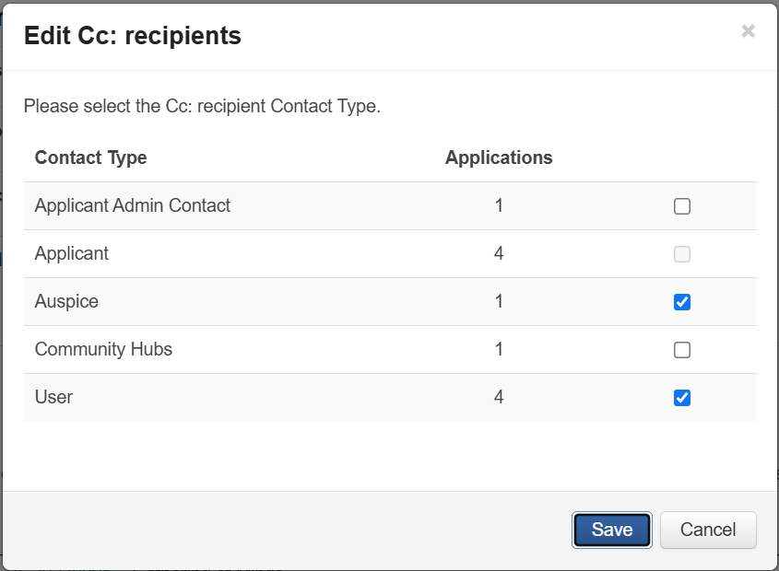The width and height of the screenshot is (779, 571).
Task: Check the Applicant Admin Contact checkbox
Action: [x=682, y=206]
